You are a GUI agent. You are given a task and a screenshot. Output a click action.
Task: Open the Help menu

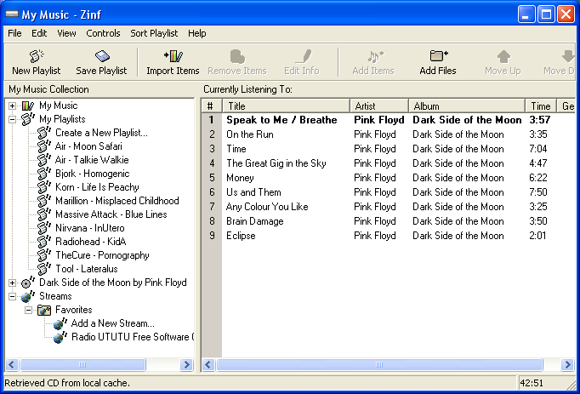[x=196, y=33]
